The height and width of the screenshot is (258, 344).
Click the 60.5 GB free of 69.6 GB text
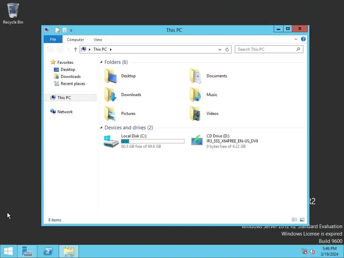(x=141, y=146)
